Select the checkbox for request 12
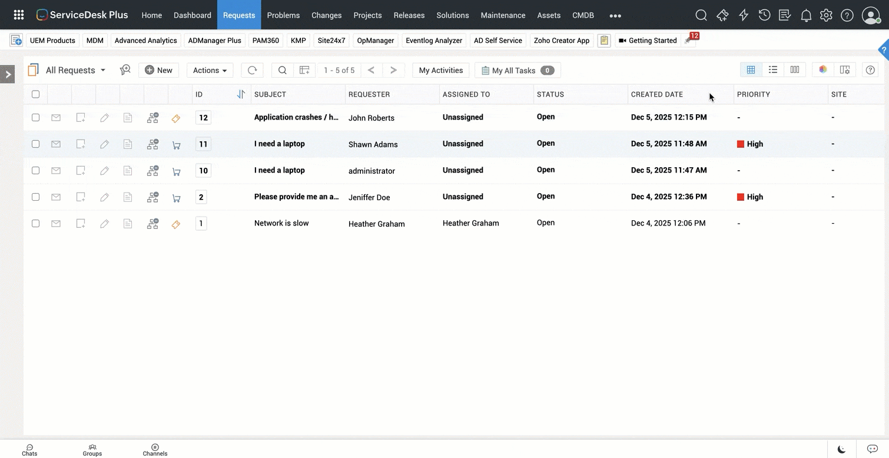The height and width of the screenshot is (458, 889). pos(35,118)
